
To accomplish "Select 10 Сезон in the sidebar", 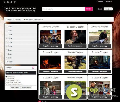I will (x=21, y=62).
